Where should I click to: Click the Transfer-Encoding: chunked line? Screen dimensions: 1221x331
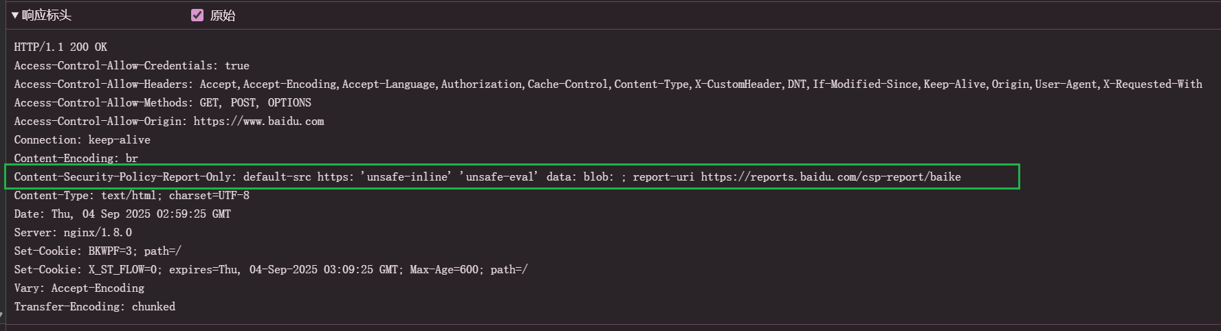[94, 306]
